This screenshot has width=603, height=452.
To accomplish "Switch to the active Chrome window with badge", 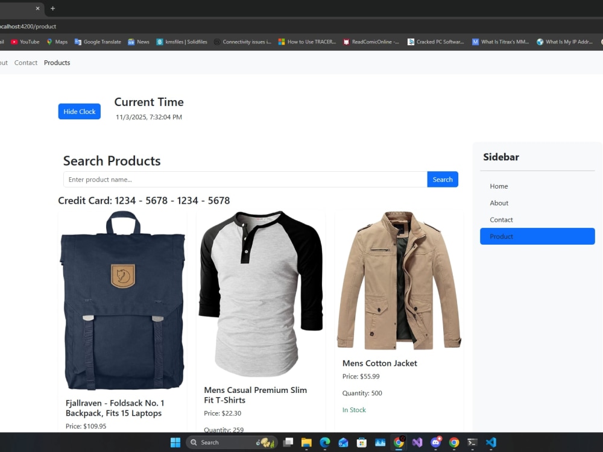I will [399, 442].
